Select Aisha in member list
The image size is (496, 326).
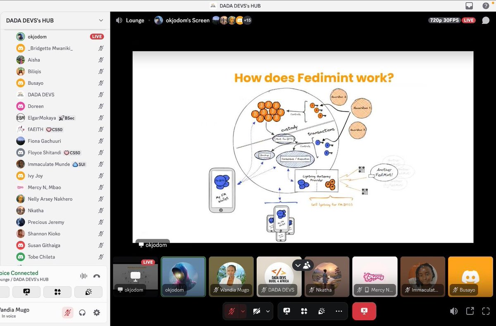click(x=60, y=60)
